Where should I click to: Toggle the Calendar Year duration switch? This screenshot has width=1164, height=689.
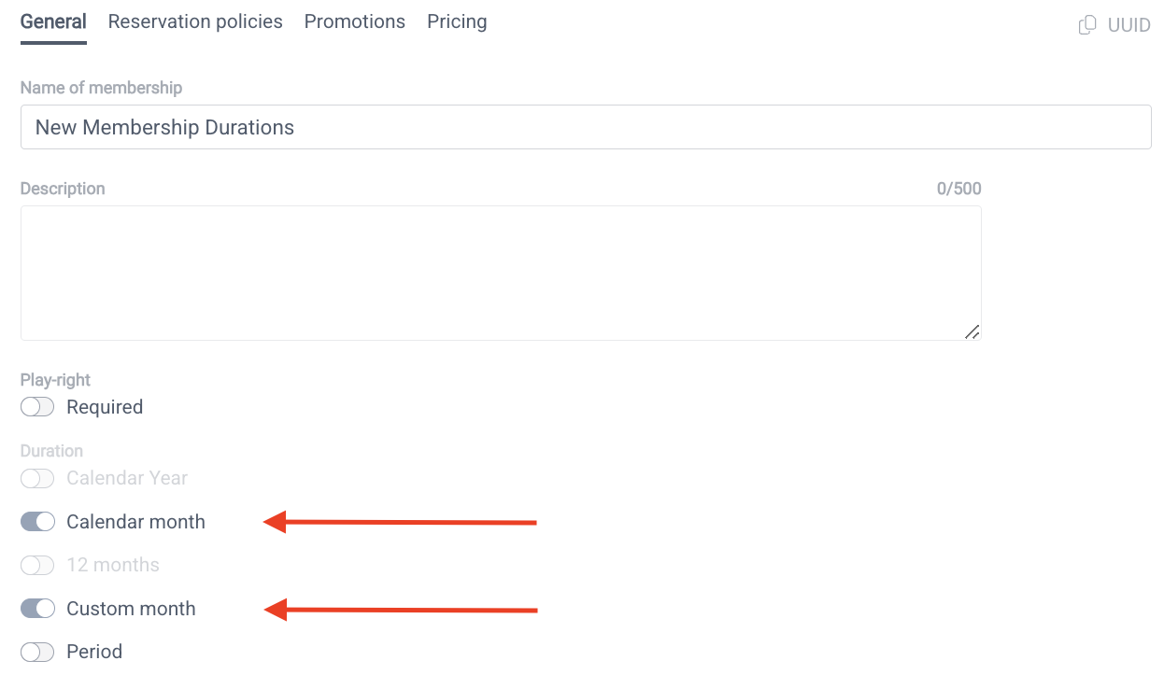click(x=37, y=478)
